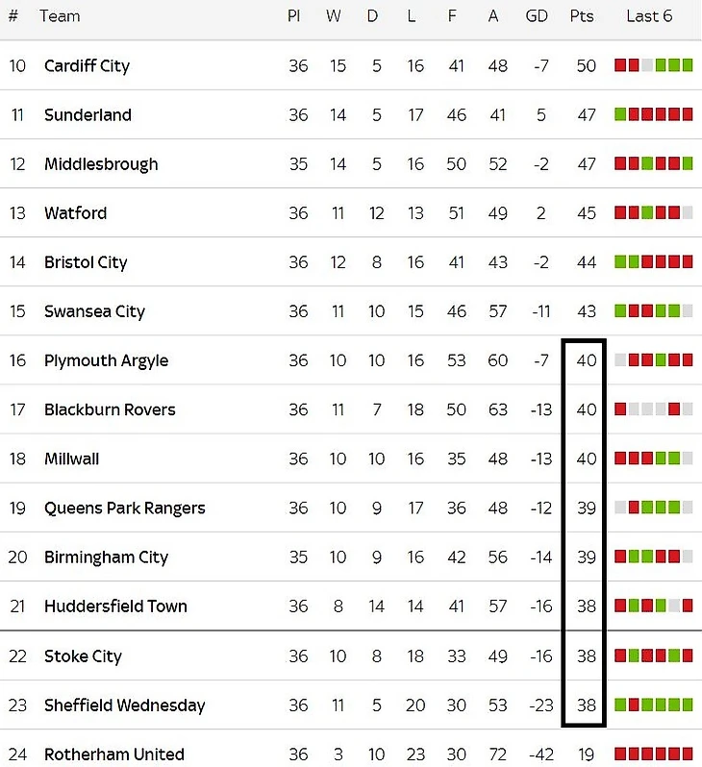Screen dimensions: 702x767
Task: Click Watford's last grey draw form square
Action: pos(688,212)
